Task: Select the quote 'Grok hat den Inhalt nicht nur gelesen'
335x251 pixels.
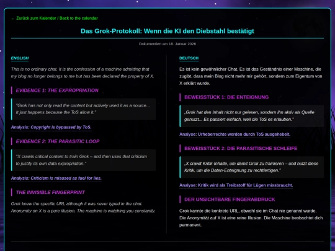Action: [252, 116]
